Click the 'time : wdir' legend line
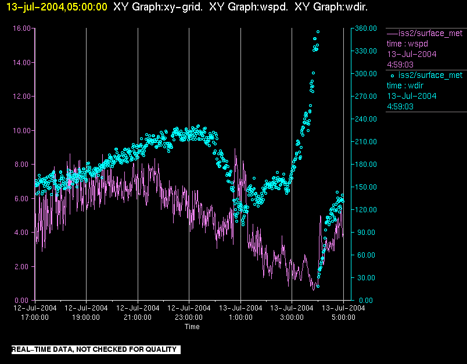The image size is (467, 364). [405, 85]
